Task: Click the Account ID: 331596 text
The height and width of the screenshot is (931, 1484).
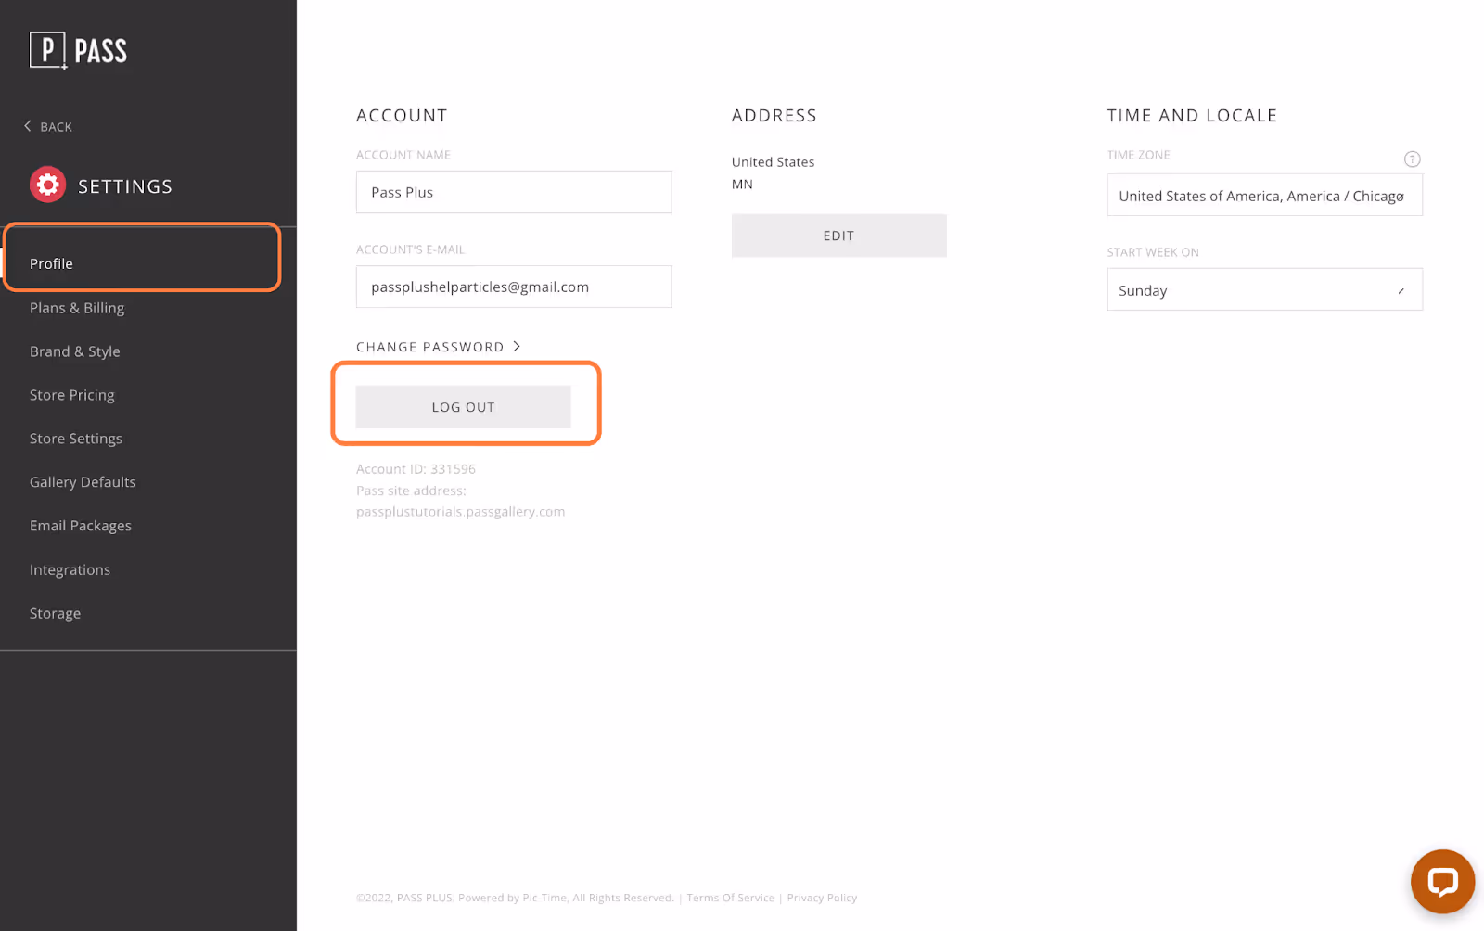Action: coord(416,469)
